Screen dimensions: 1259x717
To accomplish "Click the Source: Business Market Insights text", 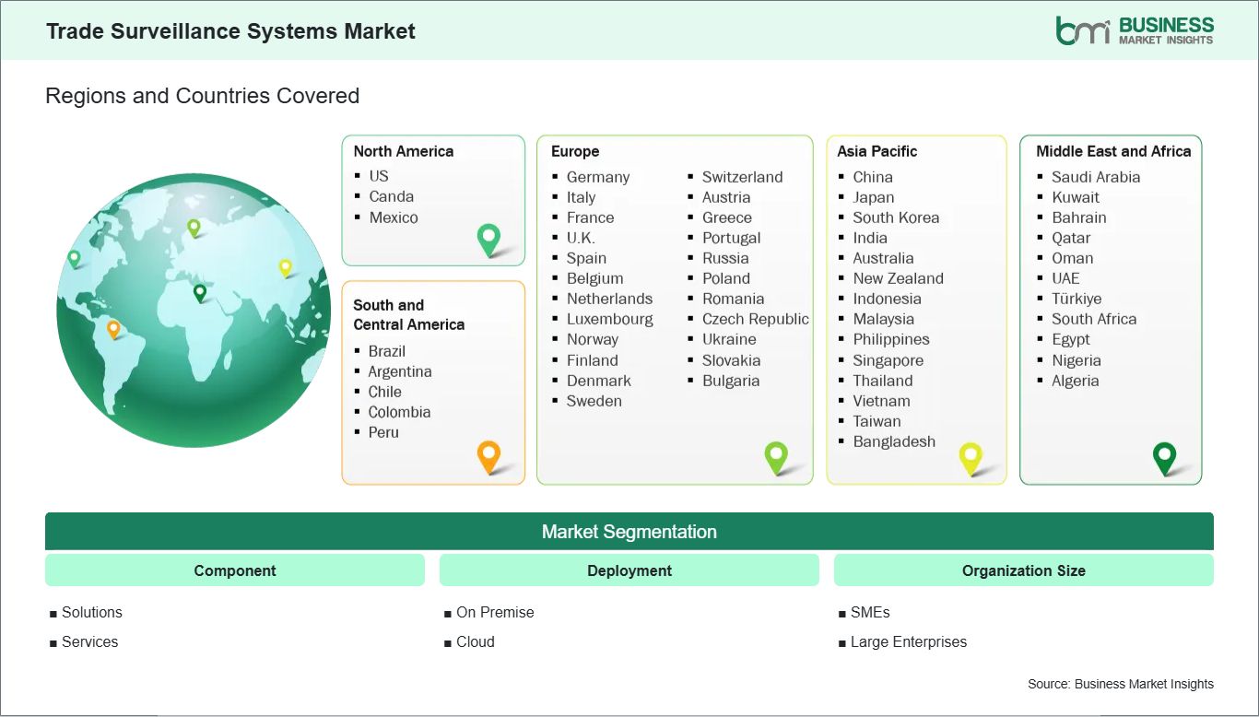I will [x=1120, y=684].
